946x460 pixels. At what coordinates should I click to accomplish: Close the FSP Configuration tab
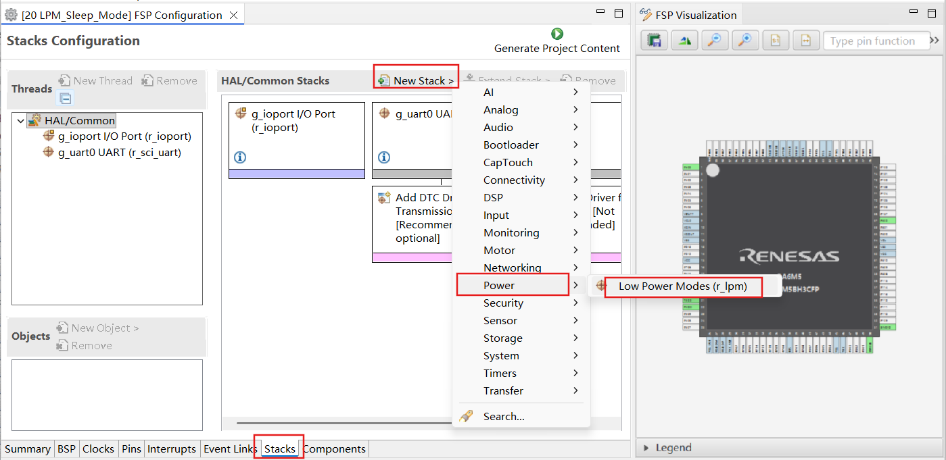[233, 15]
